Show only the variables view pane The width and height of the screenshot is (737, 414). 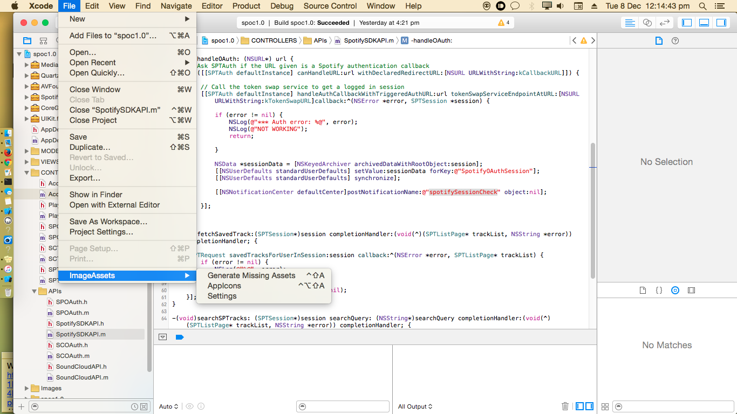(579, 406)
